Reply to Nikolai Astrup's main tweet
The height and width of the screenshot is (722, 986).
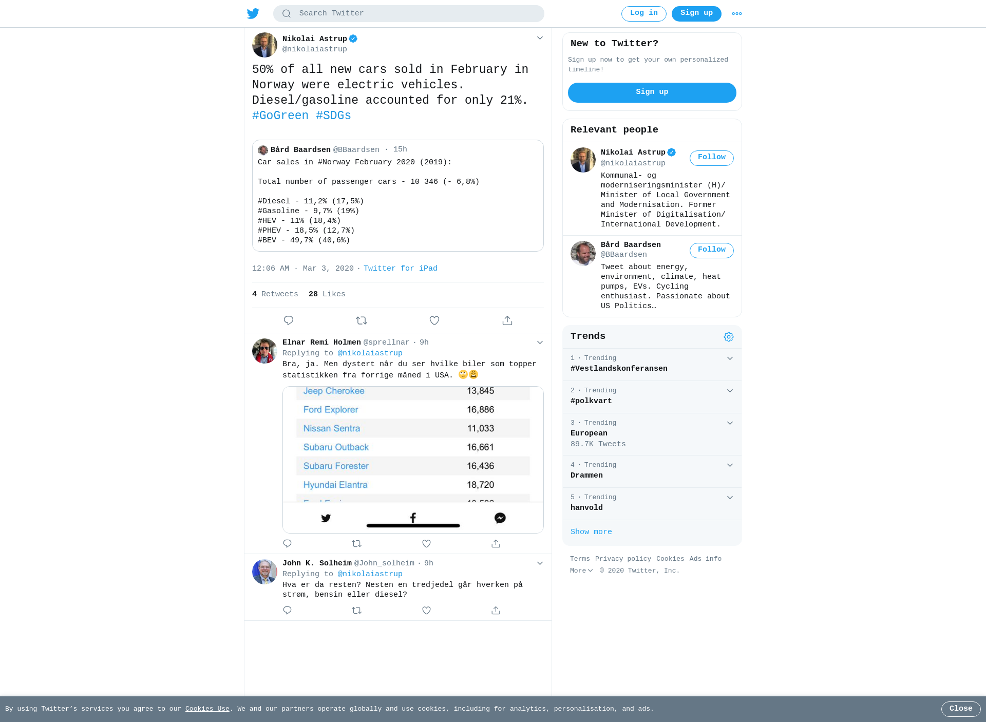tap(289, 320)
